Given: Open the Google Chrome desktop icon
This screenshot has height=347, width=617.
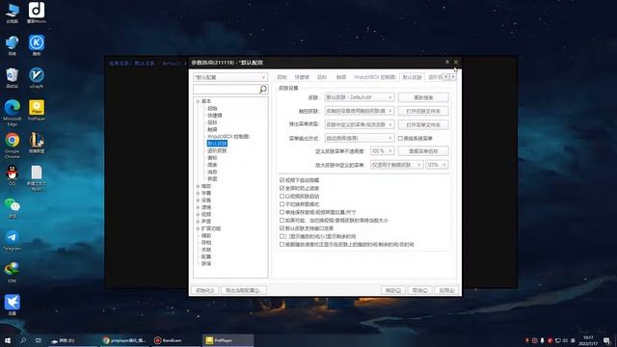Looking at the screenshot, I should (x=13, y=145).
